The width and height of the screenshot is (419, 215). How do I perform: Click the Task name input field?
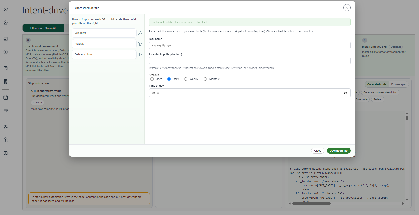(250, 45)
